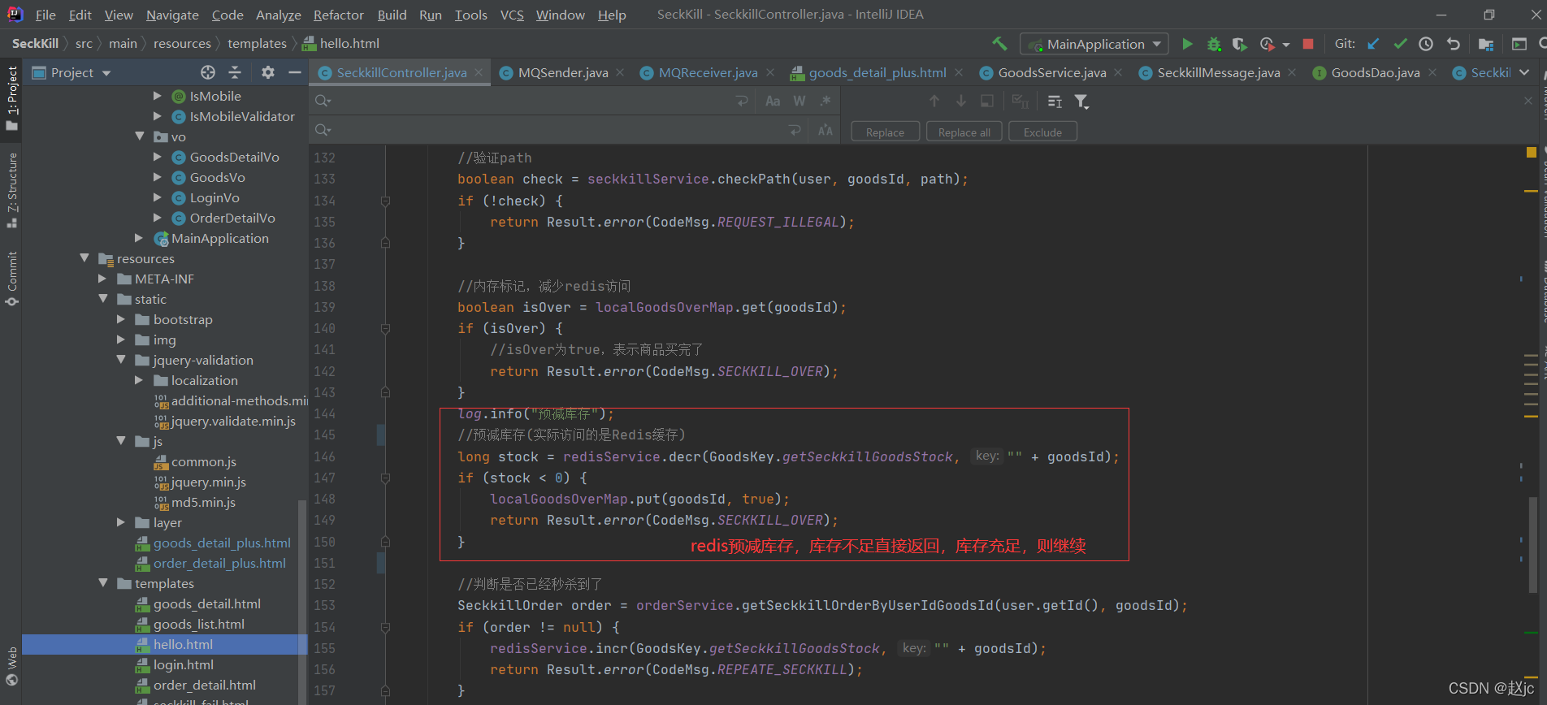The height and width of the screenshot is (705, 1547).
Task: Toggle the Commit tool window sidebar button
Action: (x=11, y=279)
